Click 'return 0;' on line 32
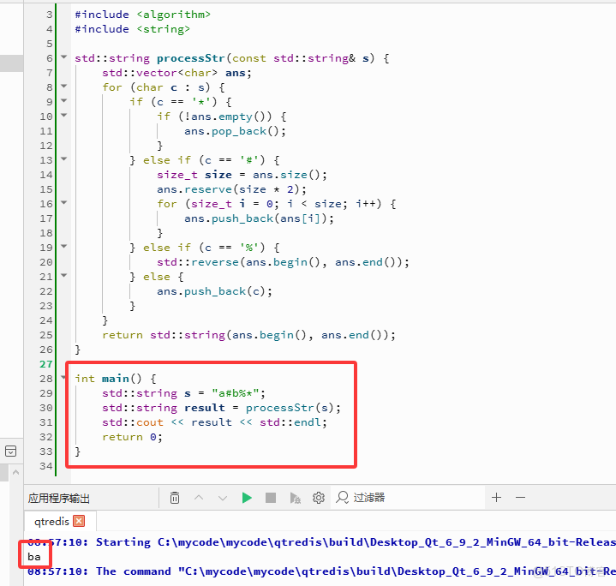616x586 pixels. 133,437
